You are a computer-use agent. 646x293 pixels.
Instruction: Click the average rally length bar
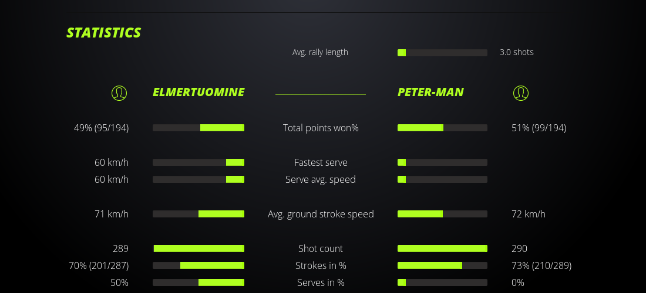(x=442, y=53)
